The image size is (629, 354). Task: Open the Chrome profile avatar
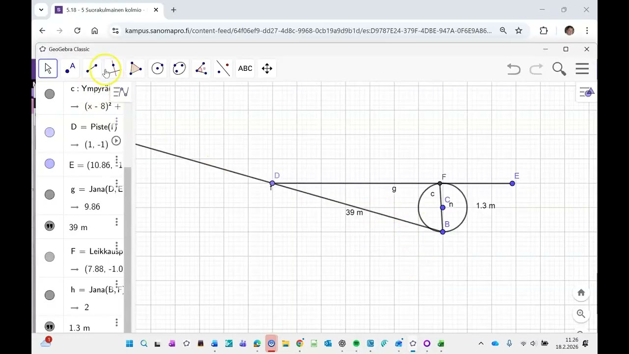pos(569,30)
